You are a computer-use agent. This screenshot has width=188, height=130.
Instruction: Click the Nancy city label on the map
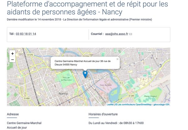point(63,94)
